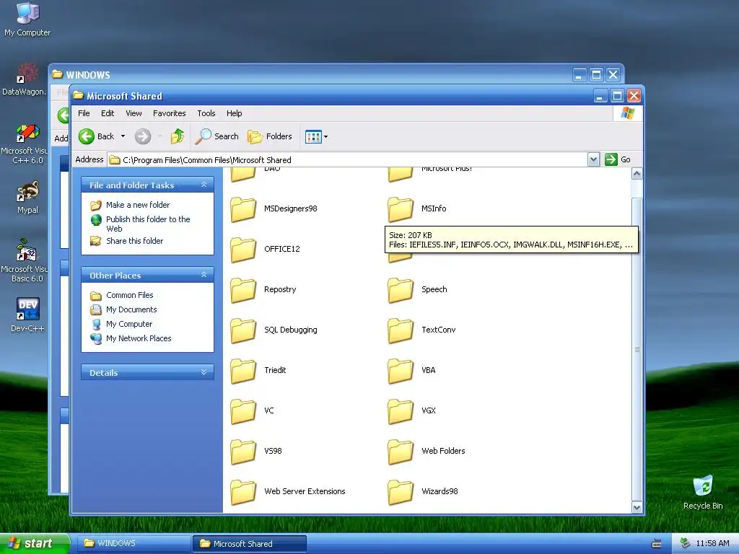
Task: Select the TextConv folder
Action: [x=422, y=330]
